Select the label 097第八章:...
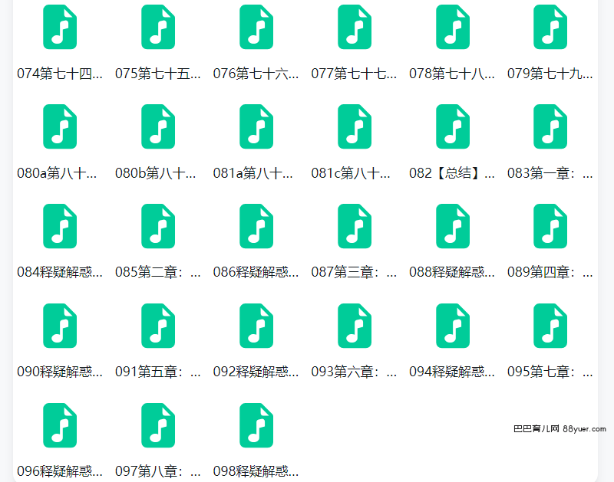 158,471
